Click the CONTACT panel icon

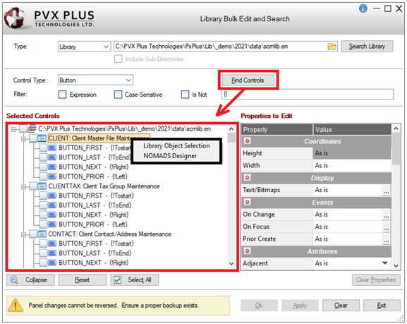point(42,234)
